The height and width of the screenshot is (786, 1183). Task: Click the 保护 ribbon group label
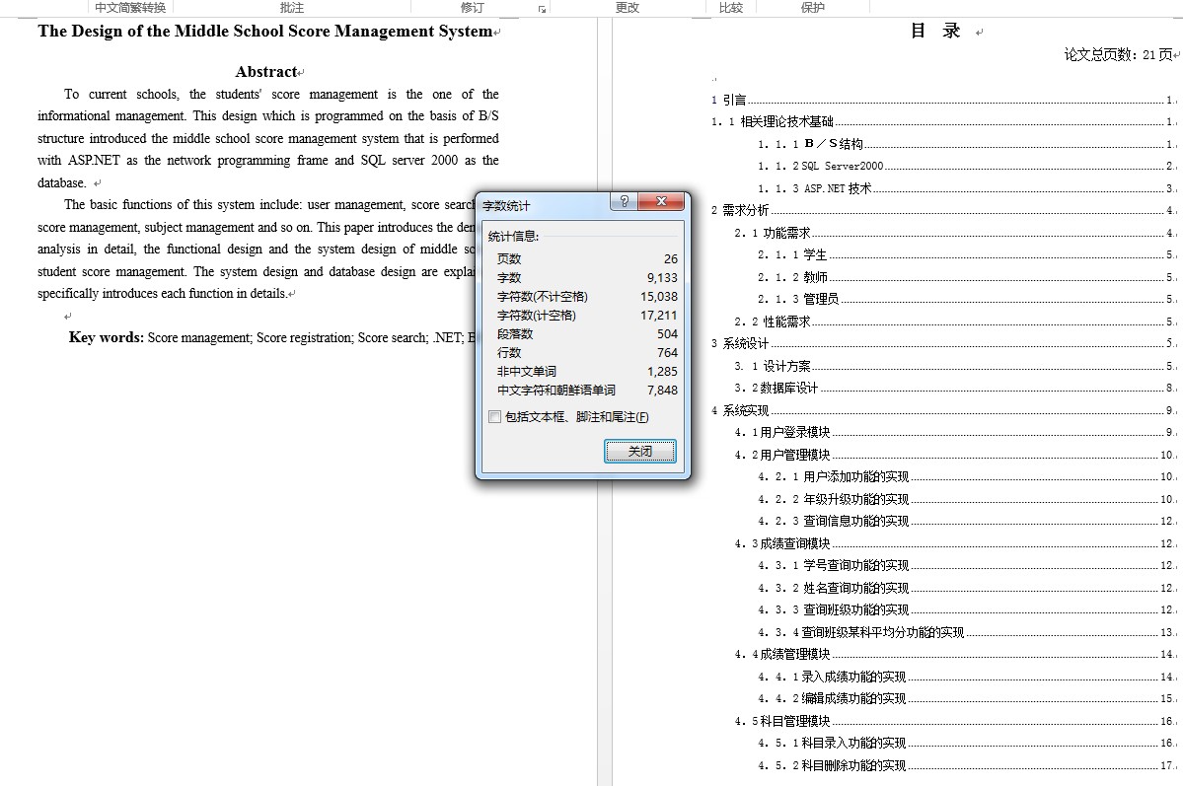pos(813,8)
